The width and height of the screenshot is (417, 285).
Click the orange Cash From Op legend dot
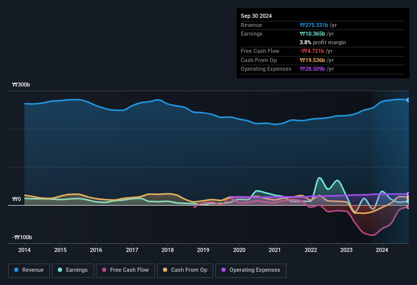point(166,270)
